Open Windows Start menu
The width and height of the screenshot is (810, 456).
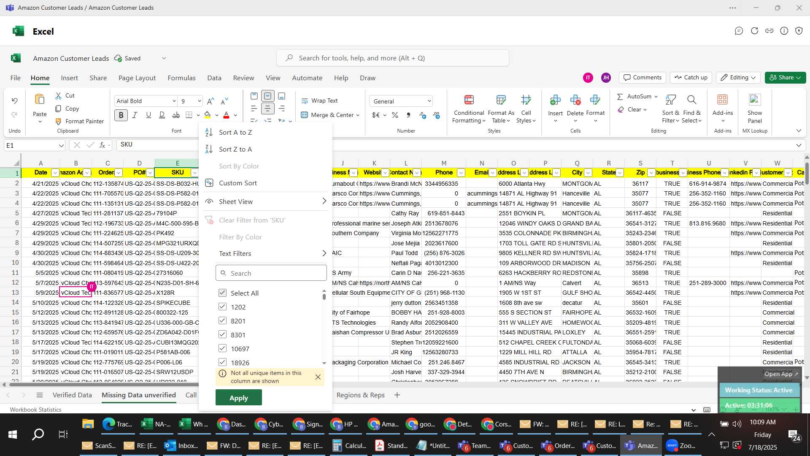click(x=13, y=434)
